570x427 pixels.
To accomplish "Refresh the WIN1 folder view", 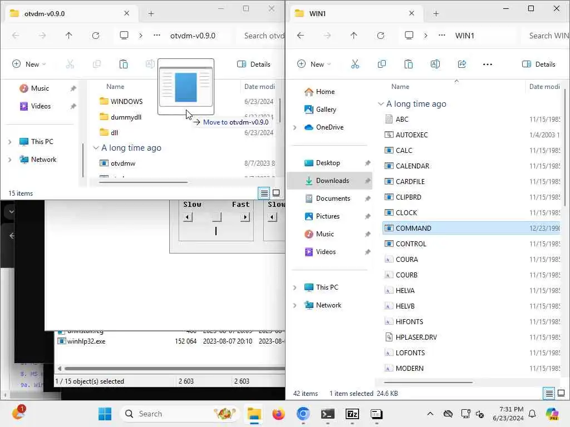I will [x=381, y=36].
